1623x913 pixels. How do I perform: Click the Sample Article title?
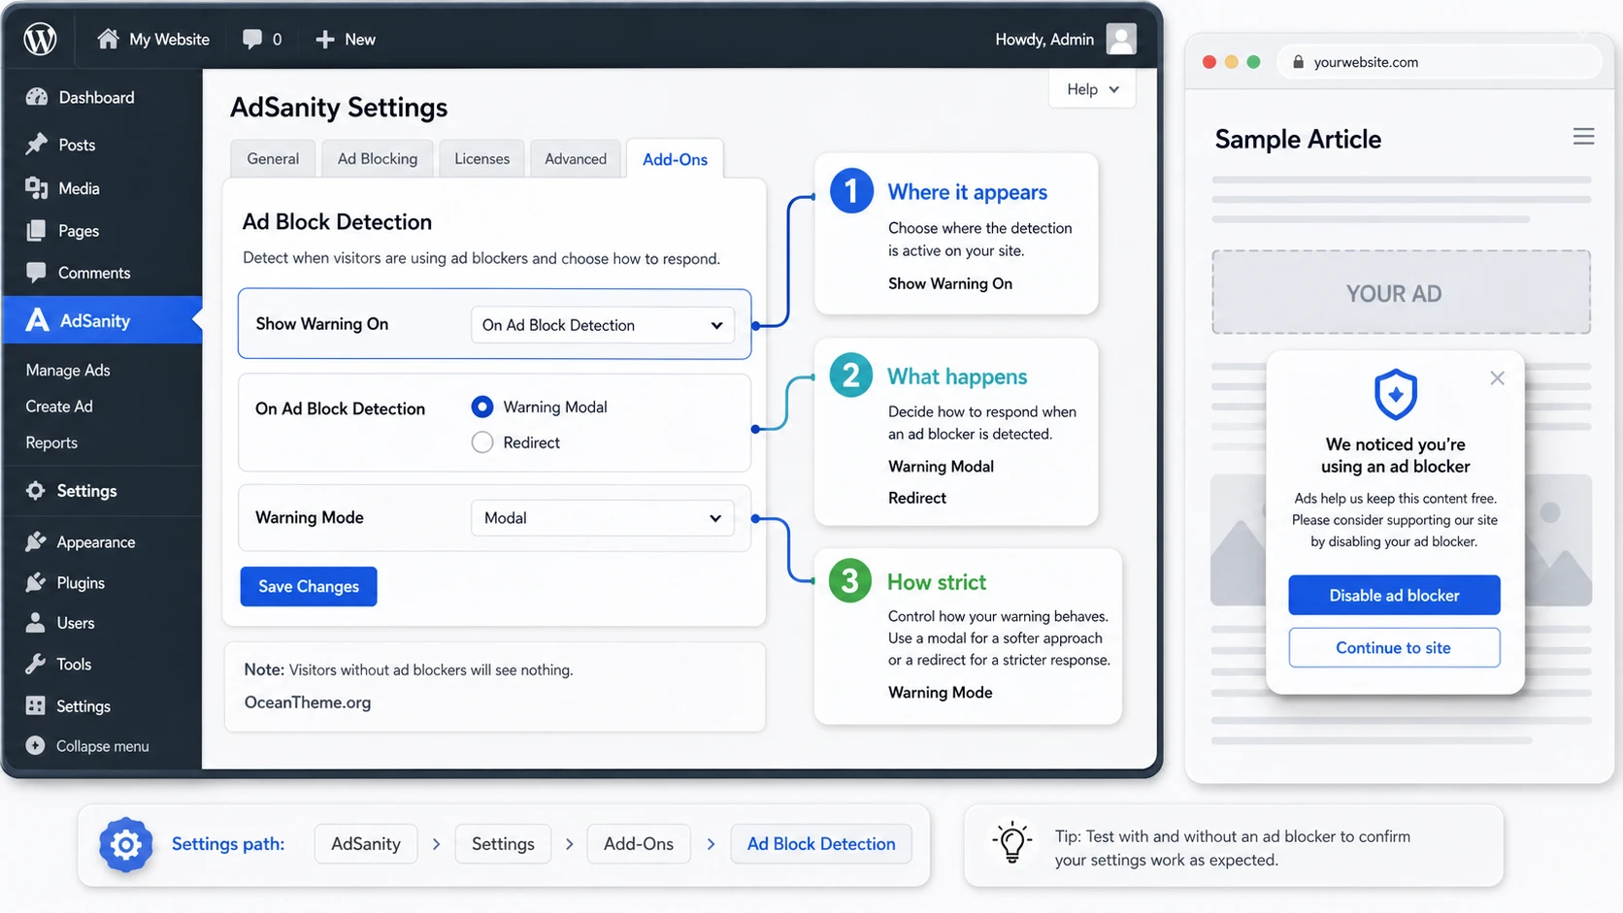tap(1298, 139)
